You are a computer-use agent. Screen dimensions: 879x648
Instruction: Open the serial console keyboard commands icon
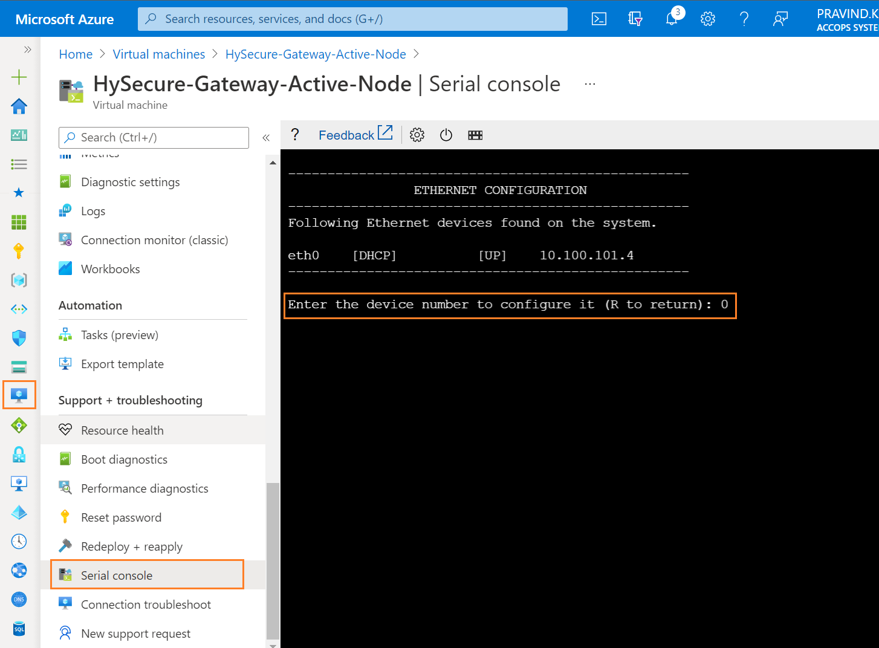coord(475,135)
